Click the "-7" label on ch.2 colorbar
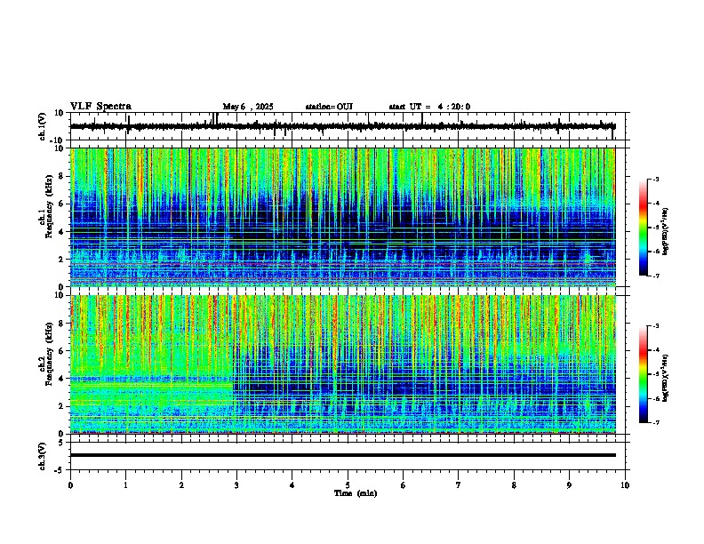Screen dimensions: 704x544 click(x=656, y=422)
